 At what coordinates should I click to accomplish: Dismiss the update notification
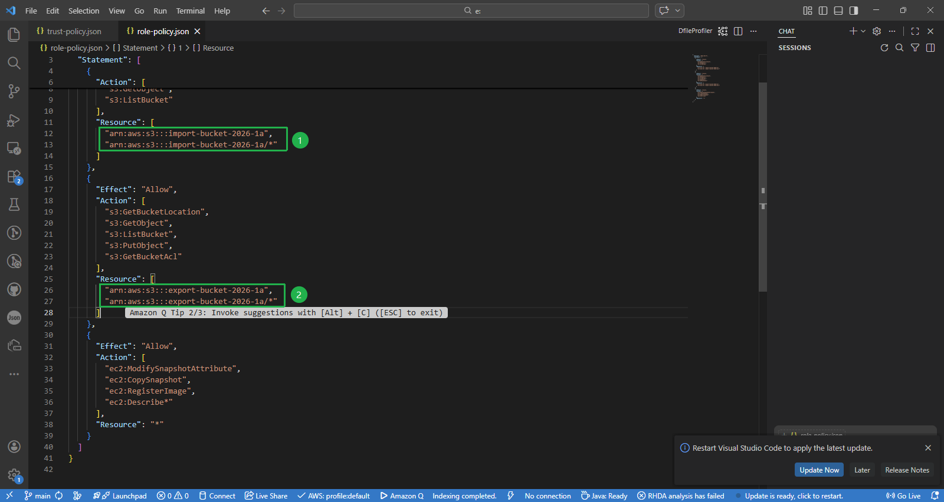(928, 448)
